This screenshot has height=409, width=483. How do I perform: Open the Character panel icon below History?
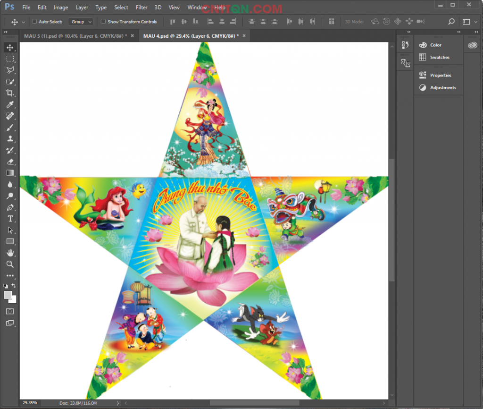pos(405,63)
